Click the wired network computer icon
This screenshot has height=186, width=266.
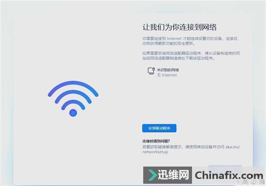(151, 71)
